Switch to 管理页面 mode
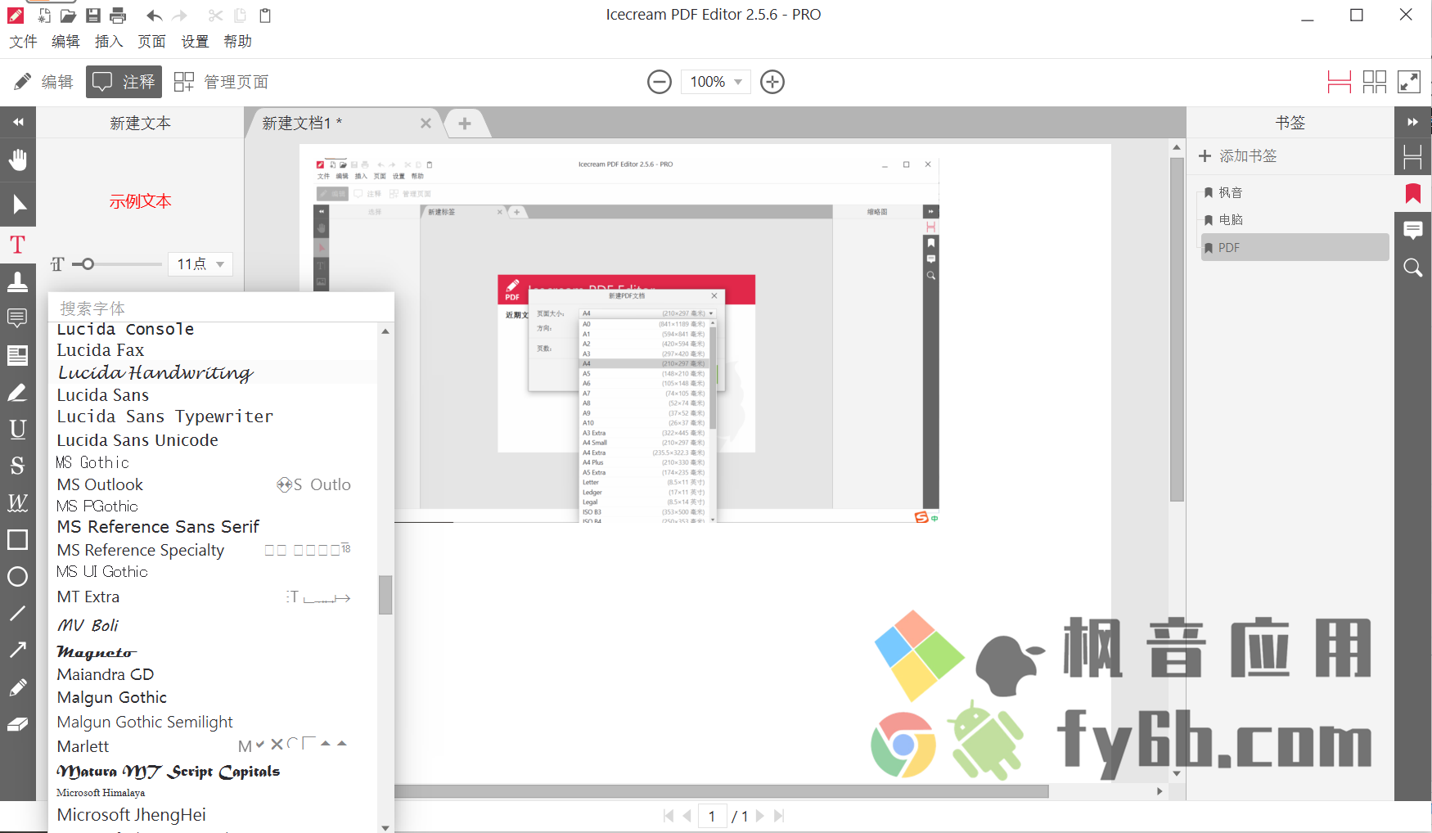This screenshot has height=833, width=1432. click(222, 82)
